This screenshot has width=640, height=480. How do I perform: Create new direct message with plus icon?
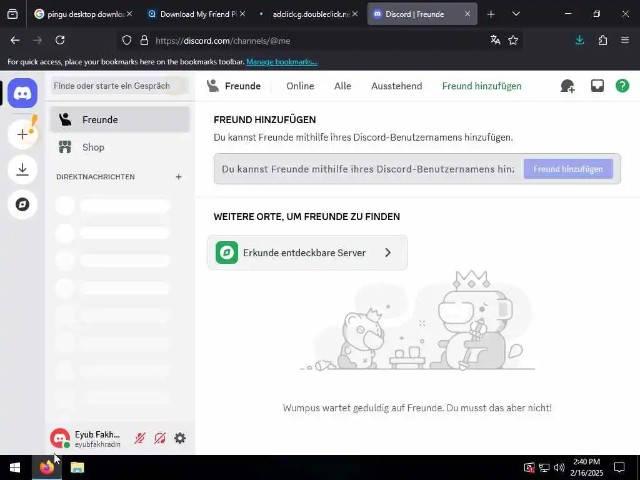pos(178,177)
